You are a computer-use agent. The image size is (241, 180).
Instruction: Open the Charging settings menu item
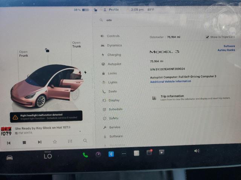pos(114,55)
